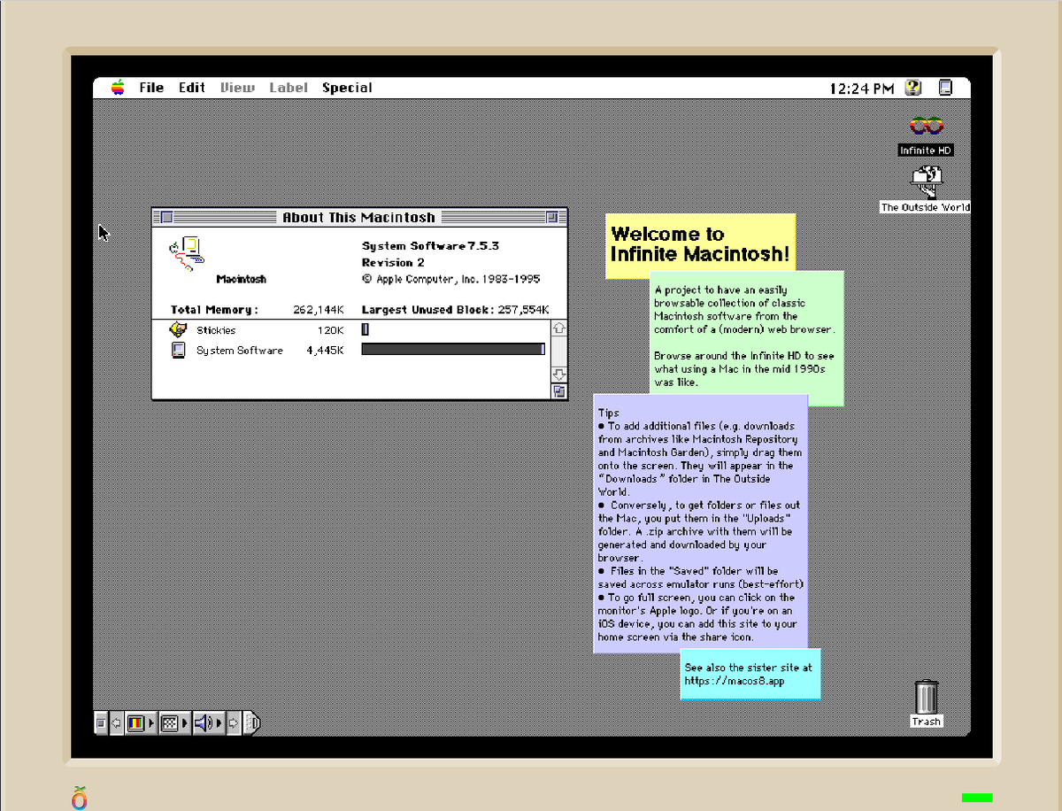This screenshot has height=811, width=1062.
Task: Open the Edit menu
Action: click(192, 88)
